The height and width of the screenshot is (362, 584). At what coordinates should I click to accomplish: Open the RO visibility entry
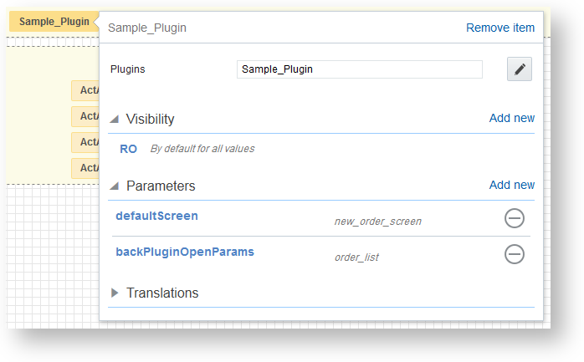pos(128,149)
